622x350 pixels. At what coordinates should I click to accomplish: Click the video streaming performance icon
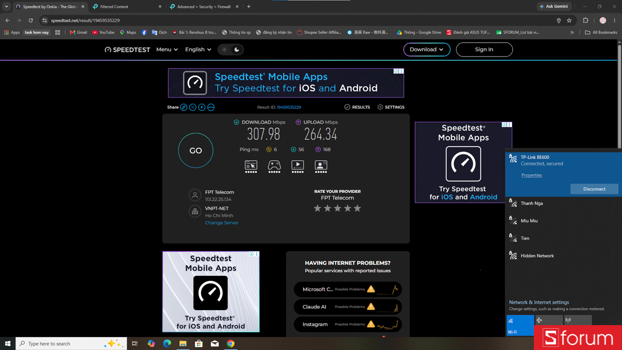click(x=298, y=166)
